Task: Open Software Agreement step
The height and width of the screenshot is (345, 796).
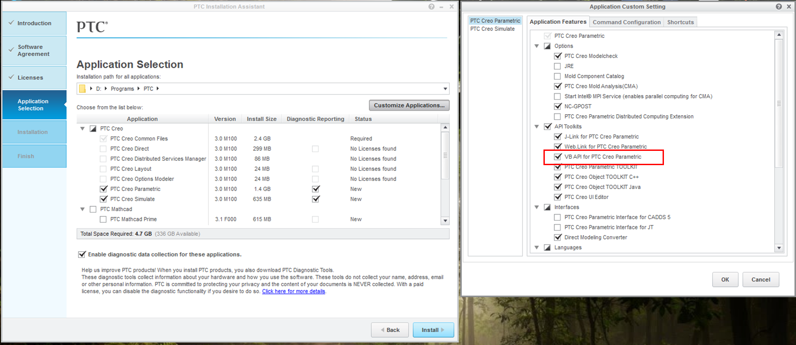Action: [x=34, y=50]
